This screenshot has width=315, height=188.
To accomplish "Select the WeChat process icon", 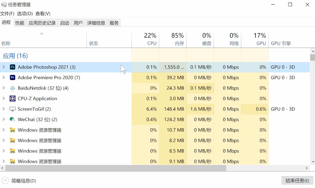I will (13, 120).
